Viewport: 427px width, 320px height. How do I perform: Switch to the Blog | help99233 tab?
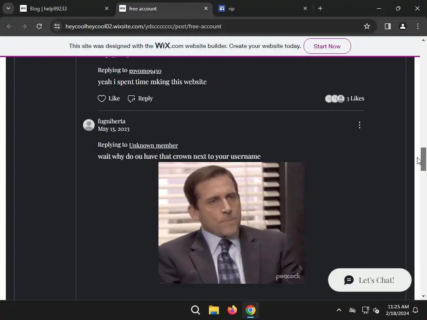[65, 9]
